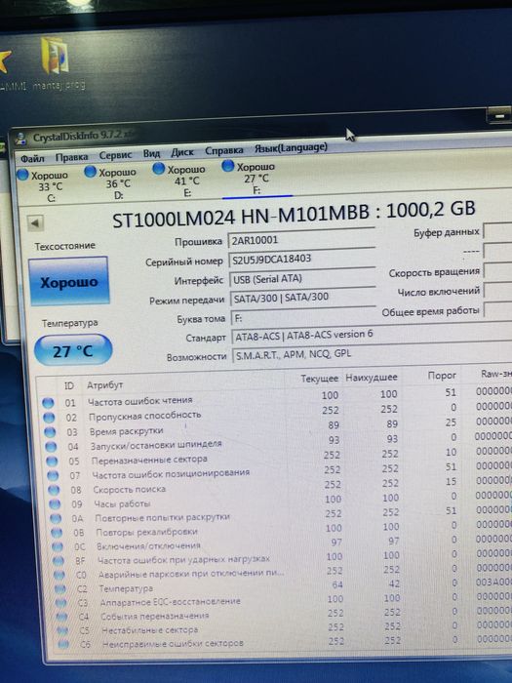Click status circle for attribute 01

(48, 403)
